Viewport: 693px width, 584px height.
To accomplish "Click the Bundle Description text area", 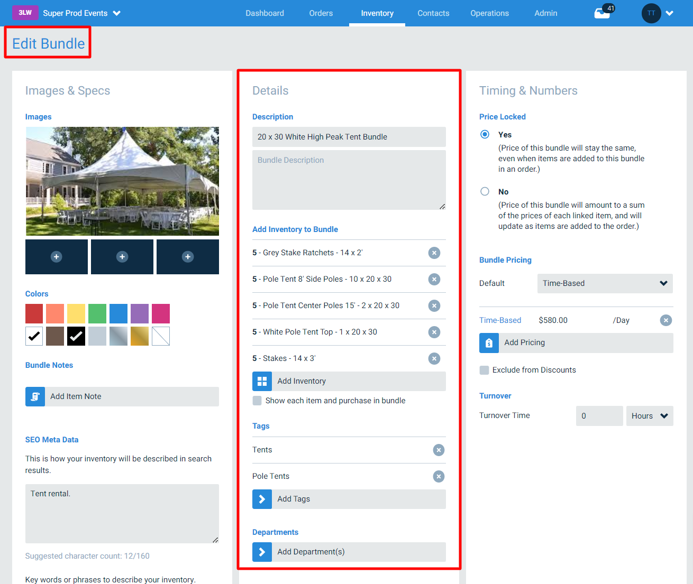I will pyautogui.click(x=349, y=180).
